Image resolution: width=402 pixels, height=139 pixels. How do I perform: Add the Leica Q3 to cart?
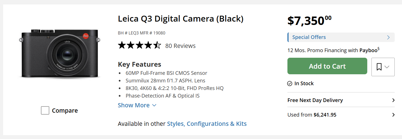[x=327, y=66]
